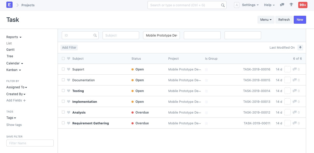314x153 pixels.
Task: Click the trophy leaderboard icon
Action: (x=291, y=5)
